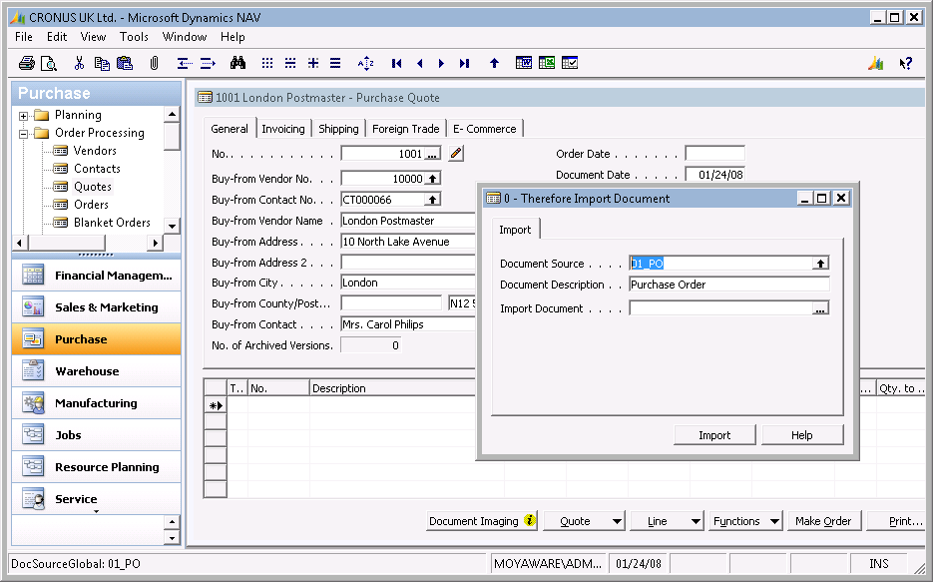The height and width of the screenshot is (582, 933).
Task: Click the Cut scissors icon
Action: (x=79, y=63)
